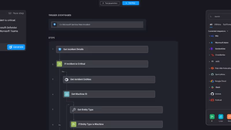Expand the Palo Alto Networks chevron

[210, 68]
